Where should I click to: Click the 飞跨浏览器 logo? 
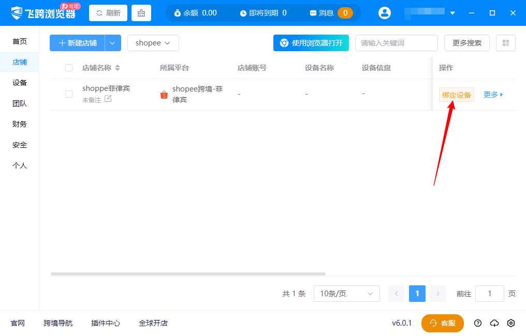coord(45,13)
